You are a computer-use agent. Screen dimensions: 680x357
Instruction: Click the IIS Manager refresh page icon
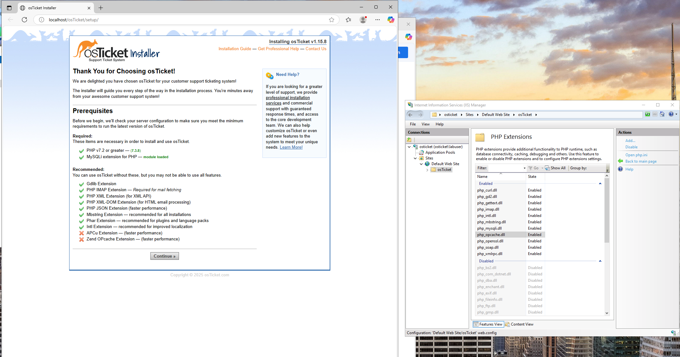click(x=647, y=114)
